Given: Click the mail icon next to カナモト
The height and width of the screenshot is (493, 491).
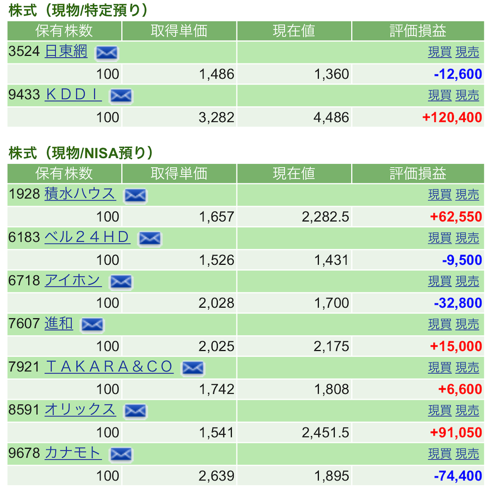Looking at the screenshot, I should (x=121, y=454).
